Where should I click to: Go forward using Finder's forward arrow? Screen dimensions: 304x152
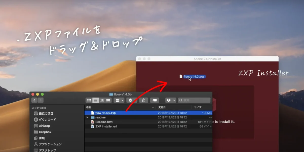[41, 100]
